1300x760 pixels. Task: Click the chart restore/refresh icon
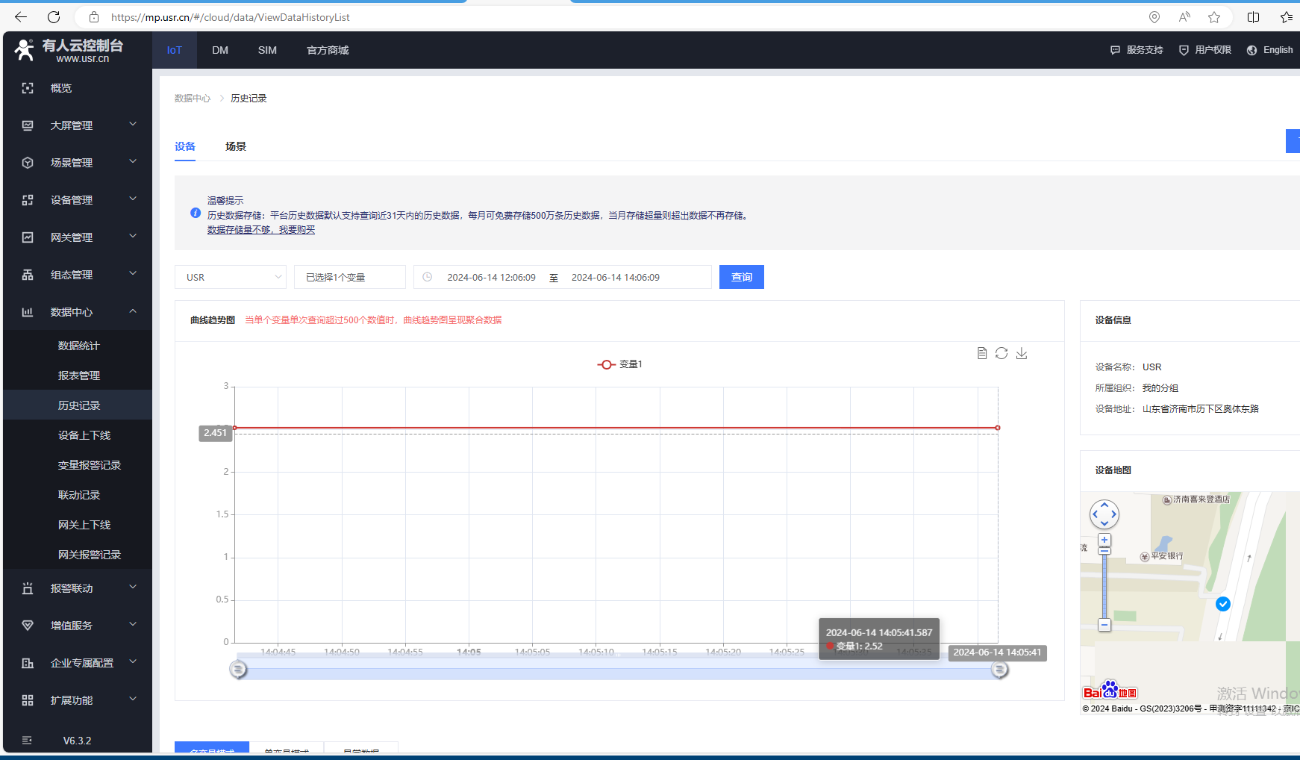click(x=1001, y=353)
